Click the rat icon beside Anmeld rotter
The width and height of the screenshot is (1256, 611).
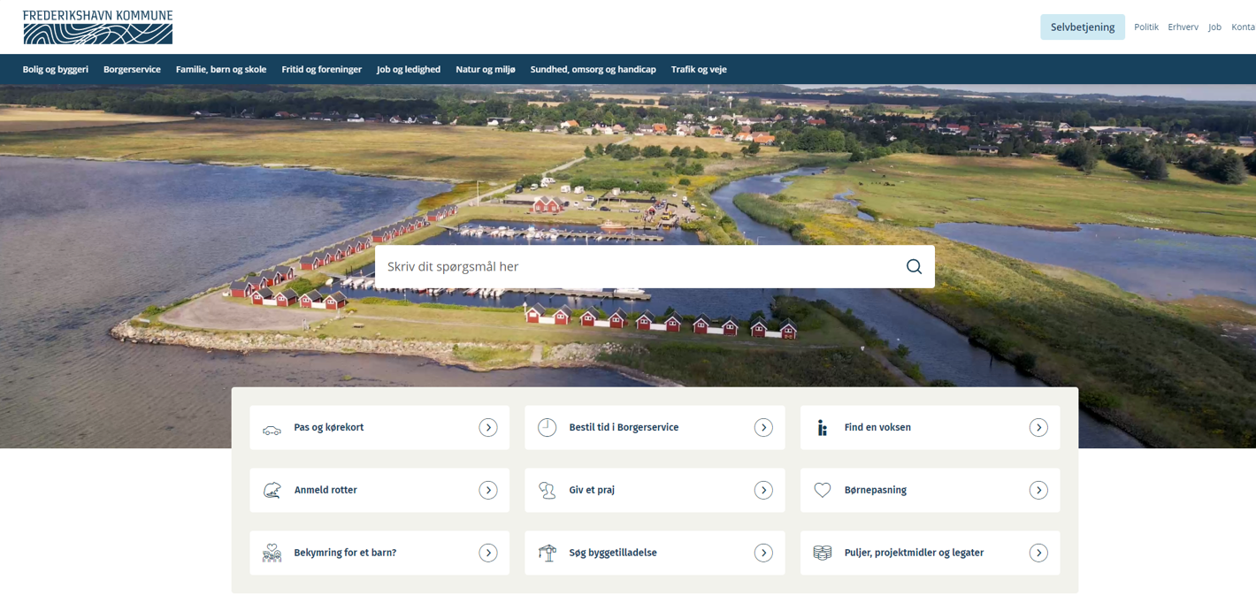pos(272,491)
